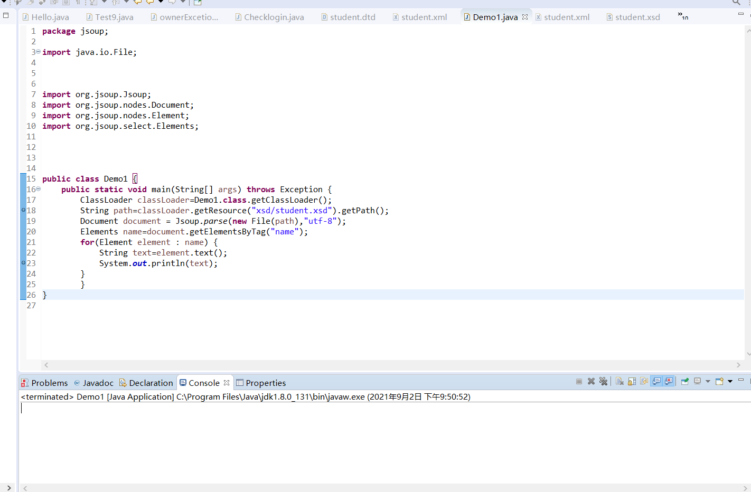Click the editor scroll-right arrow

tap(738, 365)
